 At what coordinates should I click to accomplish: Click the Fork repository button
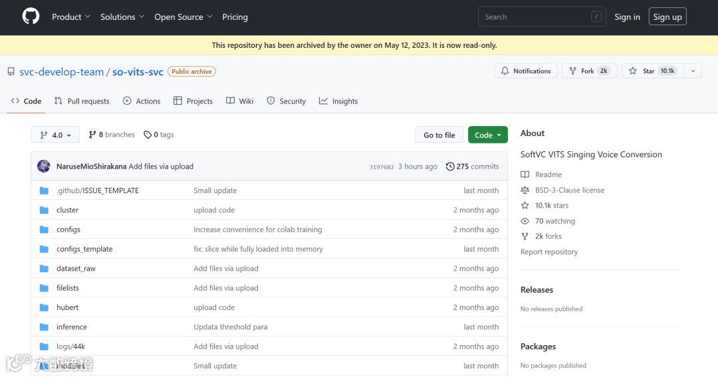coord(589,71)
